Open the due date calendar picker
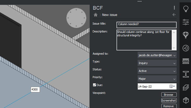 pos(172,86)
